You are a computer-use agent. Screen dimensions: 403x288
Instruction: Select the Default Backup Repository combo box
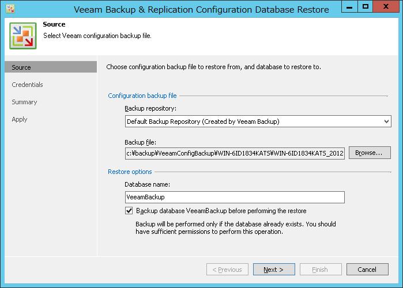click(x=258, y=122)
